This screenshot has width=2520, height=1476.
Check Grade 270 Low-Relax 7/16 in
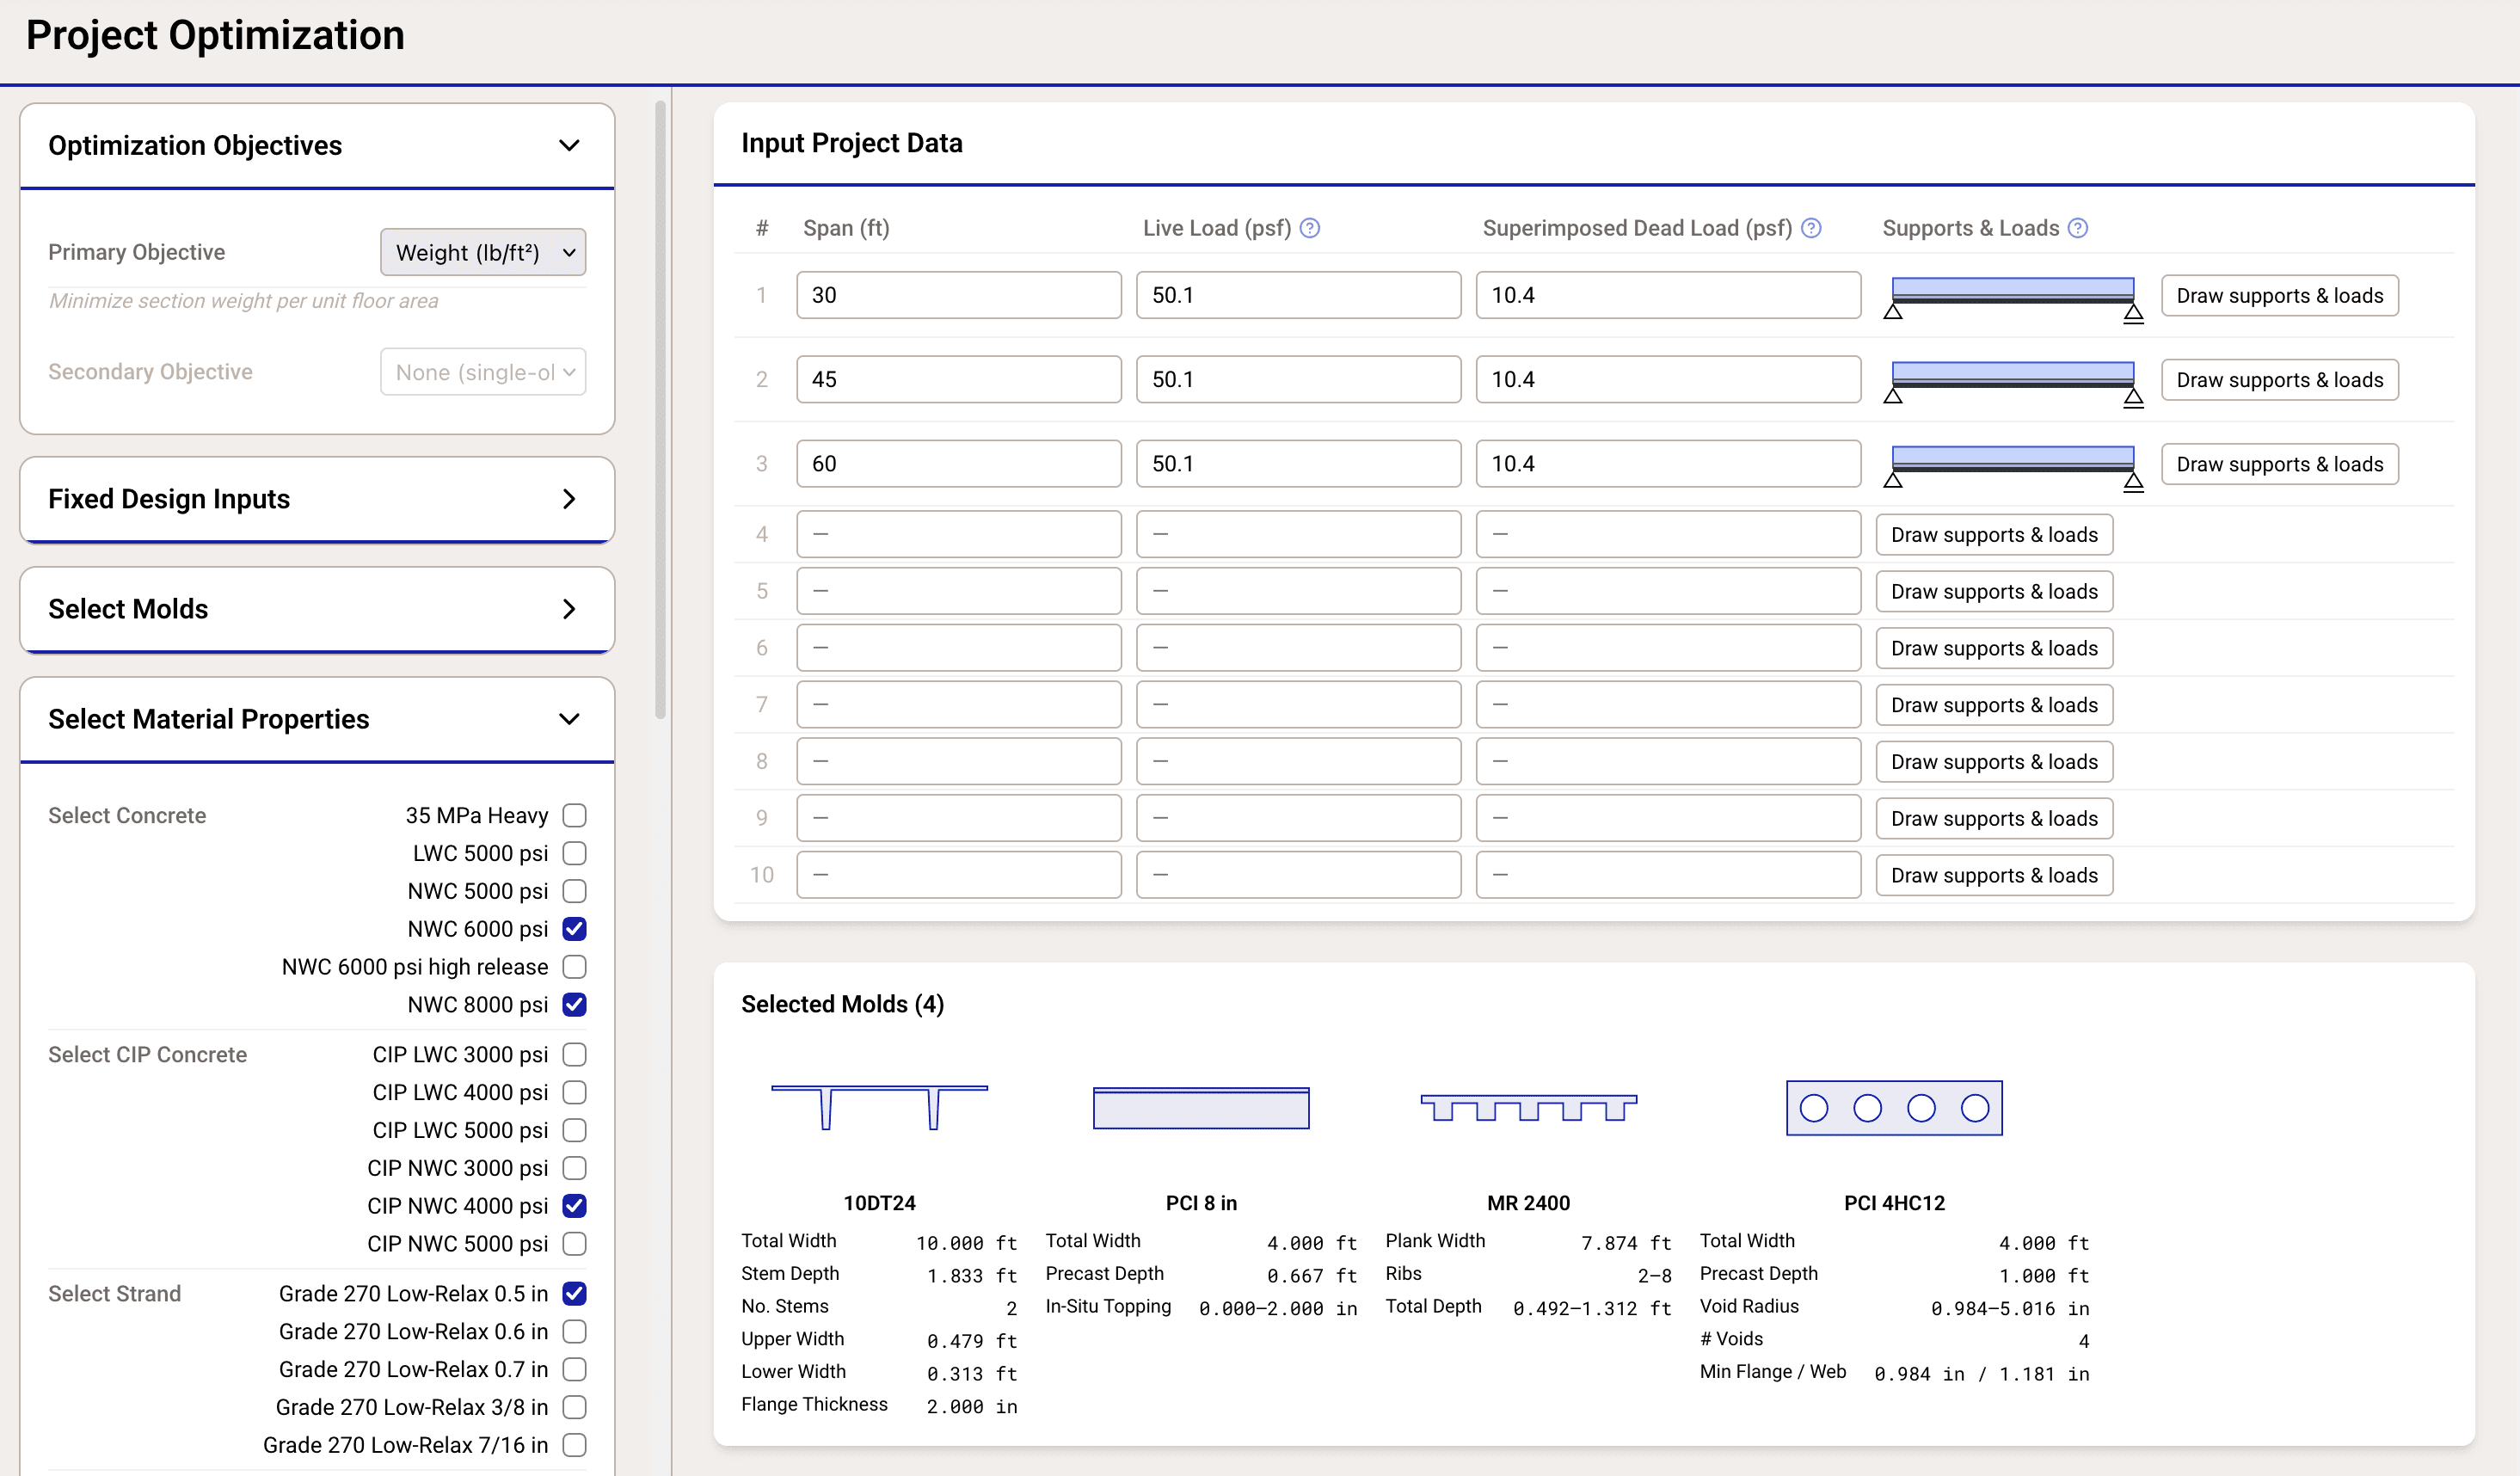pyautogui.click(x=574, y=1445)
